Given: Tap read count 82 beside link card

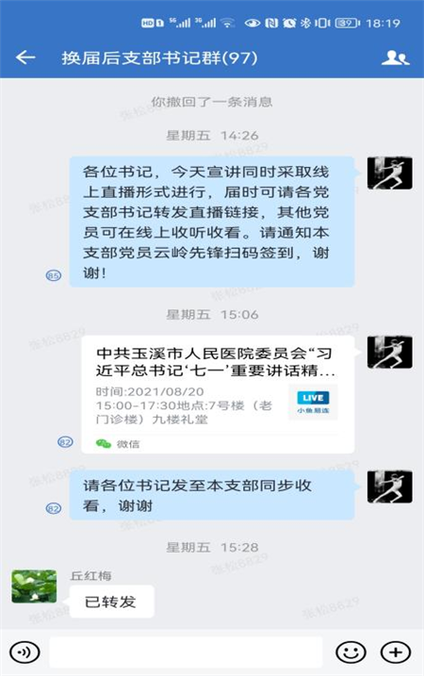Looking at the screenshot, I should [x=65, y=442].
